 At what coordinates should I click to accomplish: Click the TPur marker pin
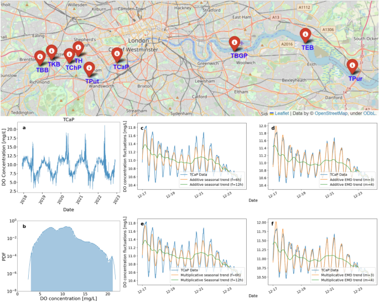pyautogui.click(x=352, y=66)
